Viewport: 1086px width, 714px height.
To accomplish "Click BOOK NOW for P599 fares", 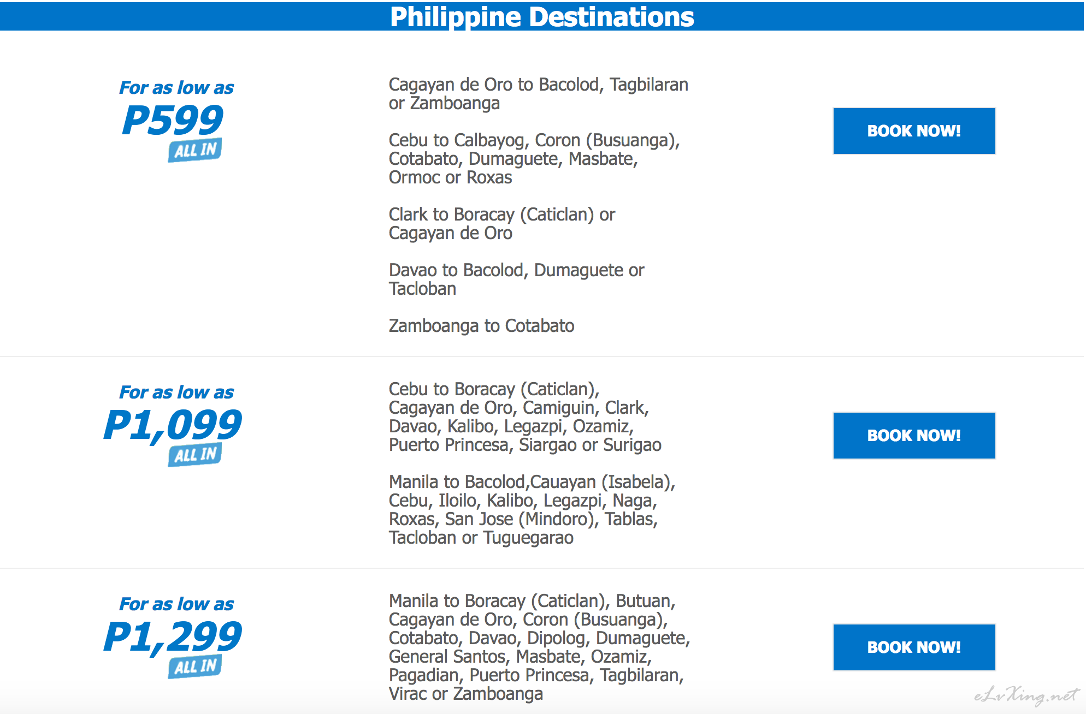I will [914, 131].
